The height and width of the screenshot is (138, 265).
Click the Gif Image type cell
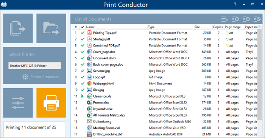tap(156, 77)
